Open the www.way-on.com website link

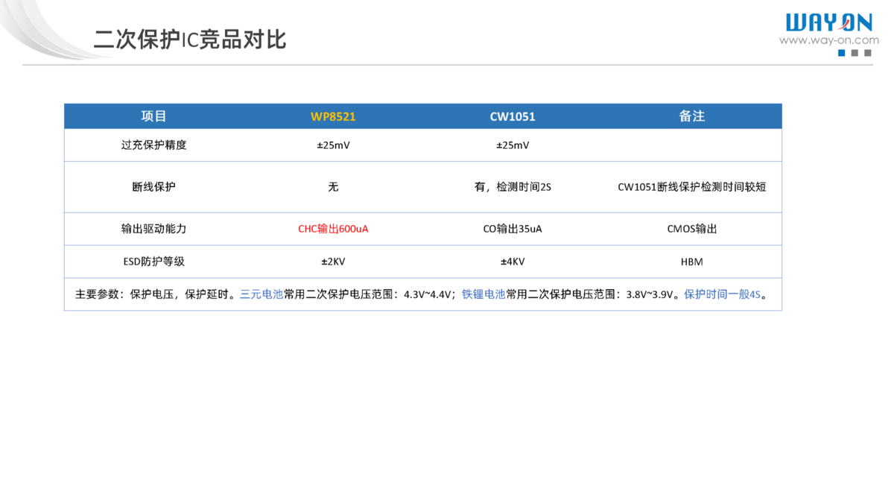click(828, 40)
